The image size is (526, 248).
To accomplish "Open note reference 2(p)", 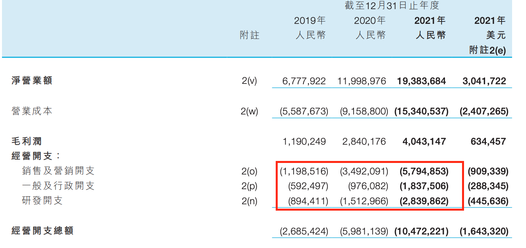I will (x=249, y=186).
